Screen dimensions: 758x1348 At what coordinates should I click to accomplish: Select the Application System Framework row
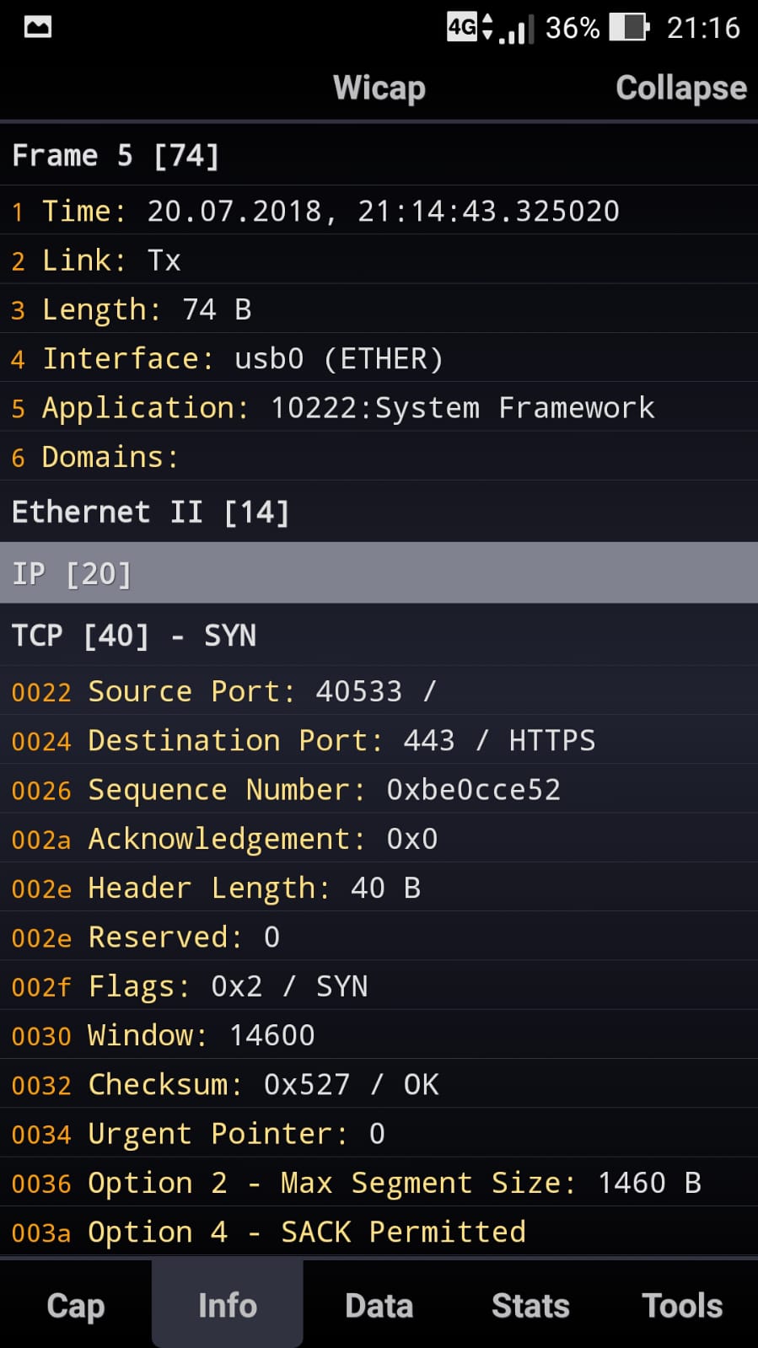[x=379, y=407]
